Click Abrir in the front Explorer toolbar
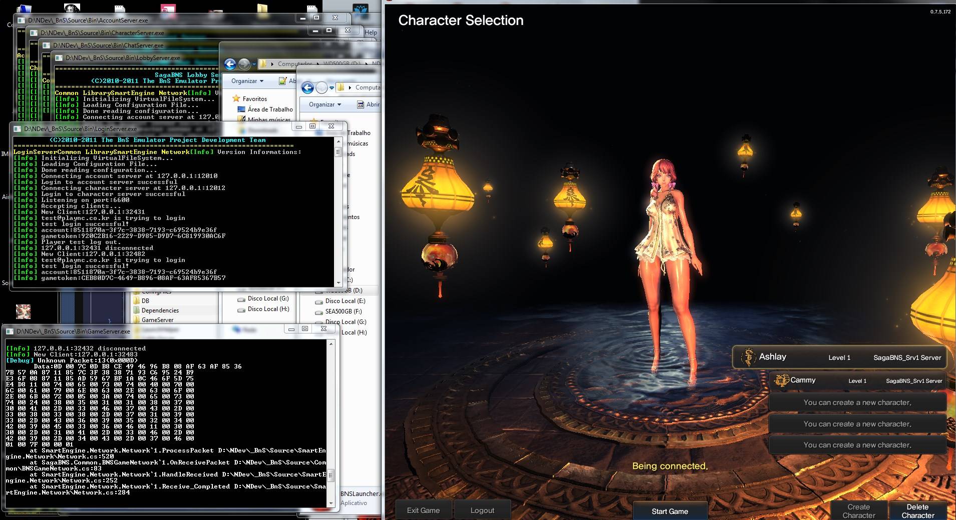 click(x=368, y=104)
